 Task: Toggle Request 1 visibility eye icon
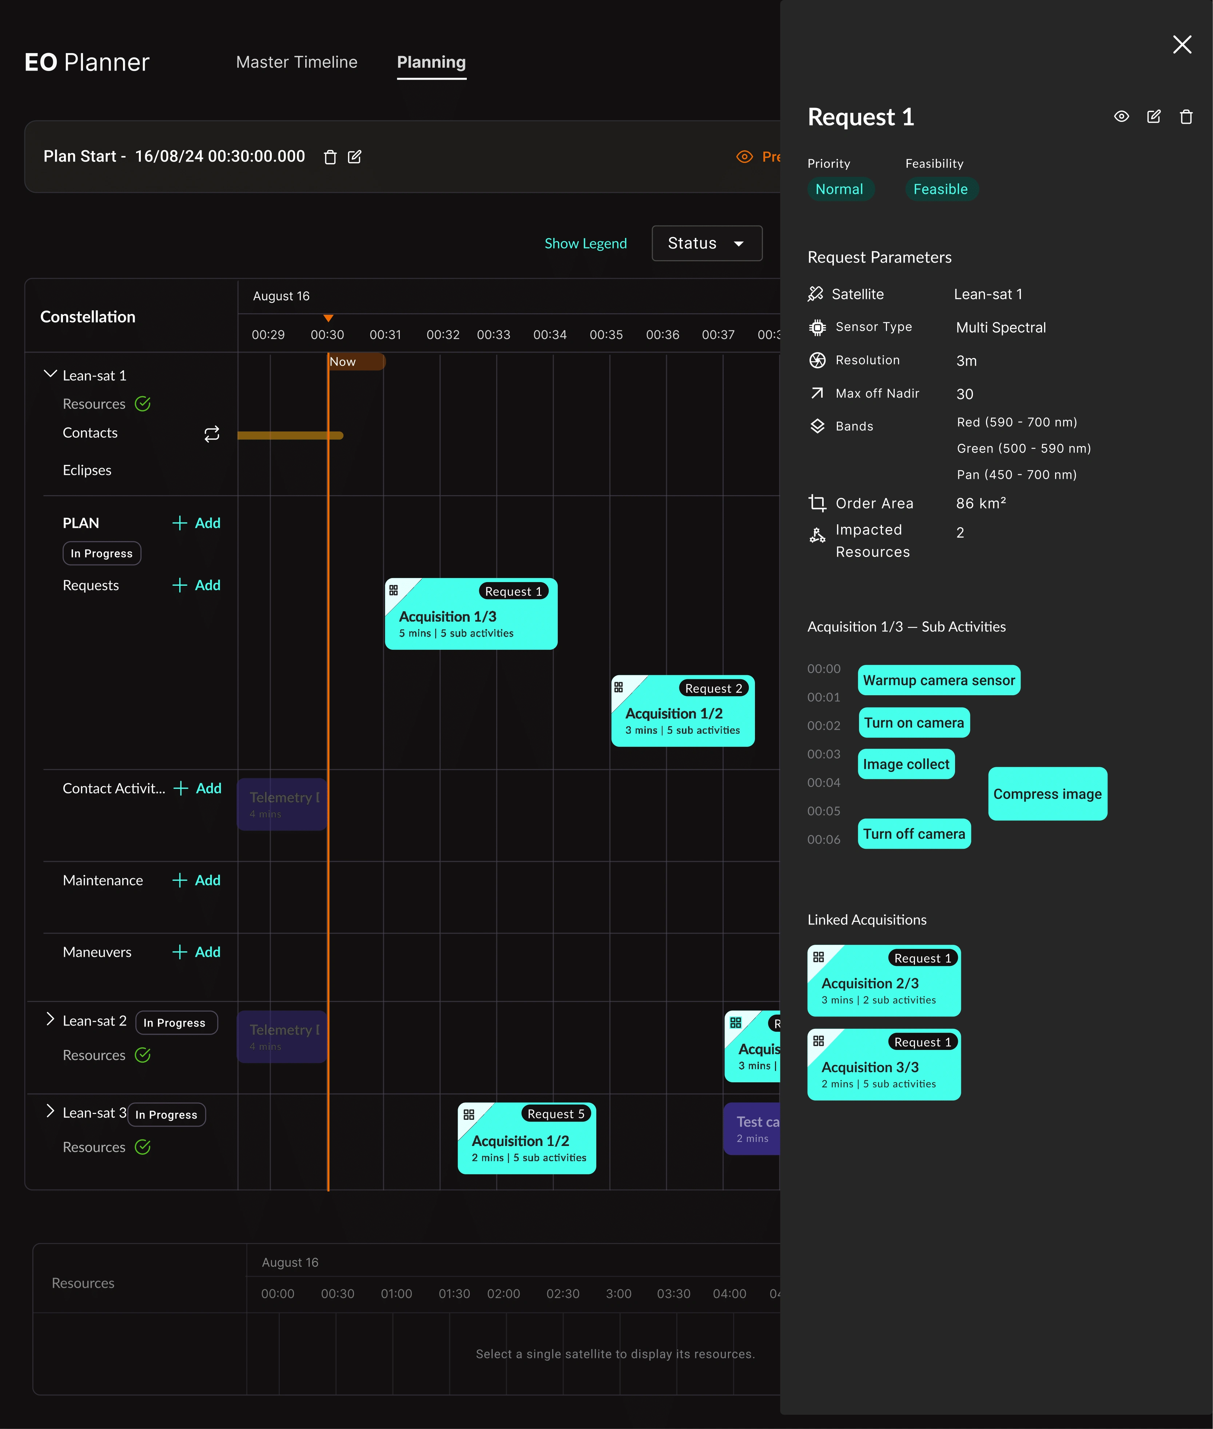[x=1122, y=116]
